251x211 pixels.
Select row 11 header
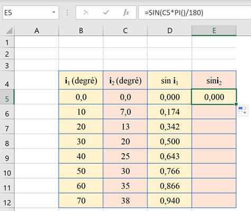pos(7,186)
